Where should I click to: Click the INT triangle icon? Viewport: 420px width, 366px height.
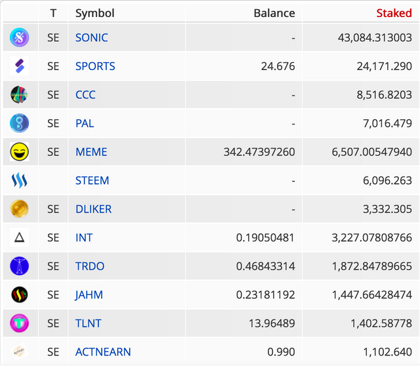click(x=19, y=238)
